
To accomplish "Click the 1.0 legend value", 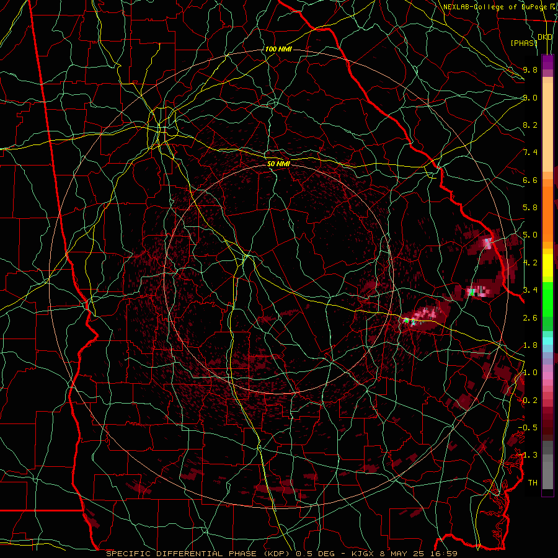I will (x=530, y=373).
